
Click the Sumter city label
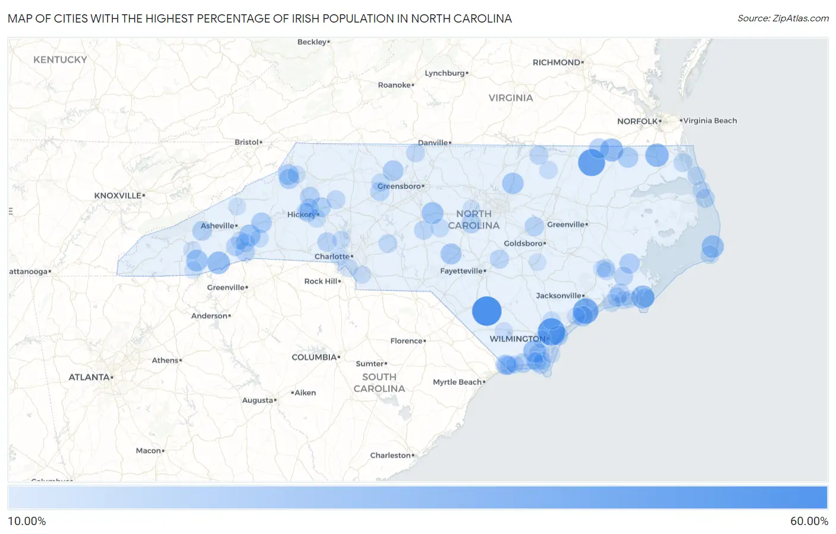coord(370,364)
